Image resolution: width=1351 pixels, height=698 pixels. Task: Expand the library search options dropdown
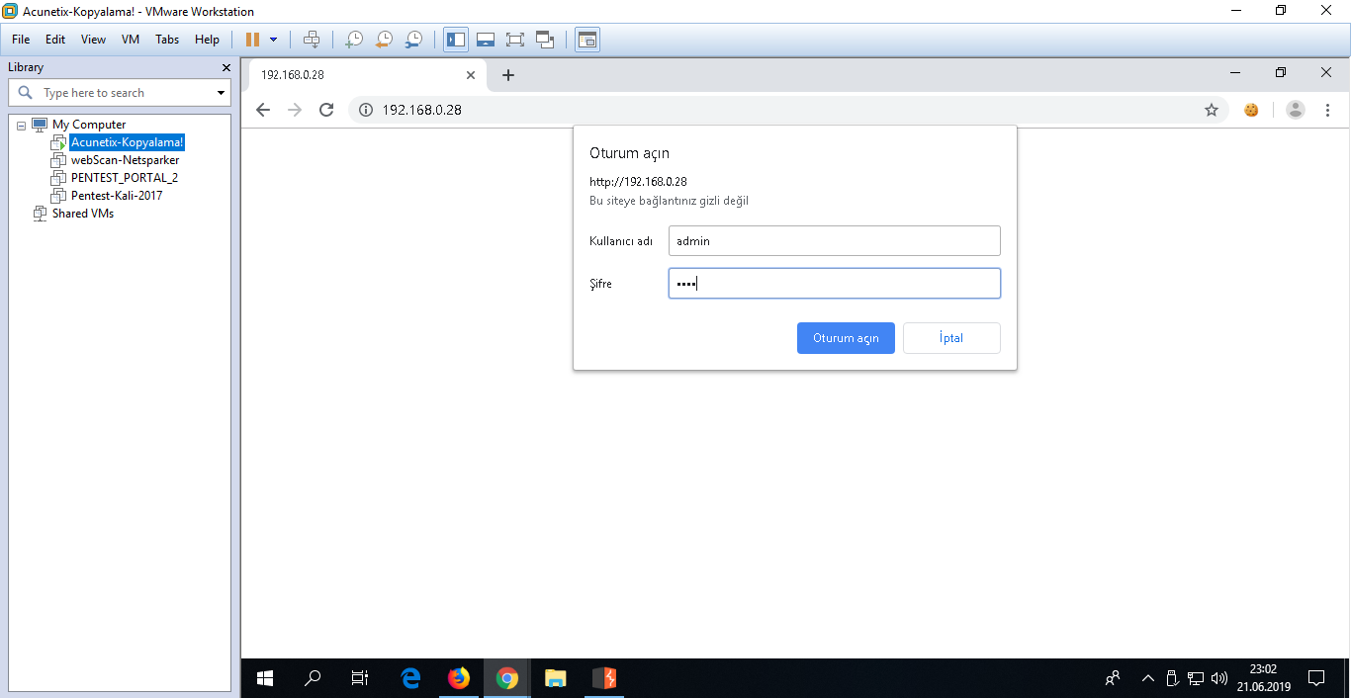click(x=221, y=93)
